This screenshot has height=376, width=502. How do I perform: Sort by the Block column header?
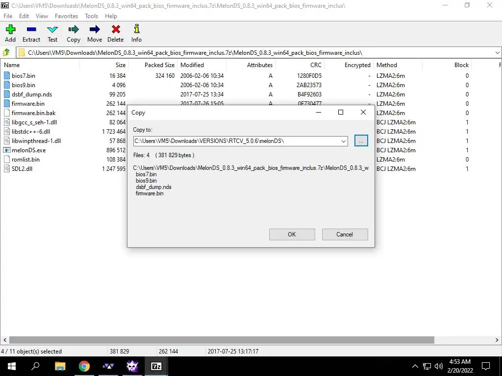447,65
